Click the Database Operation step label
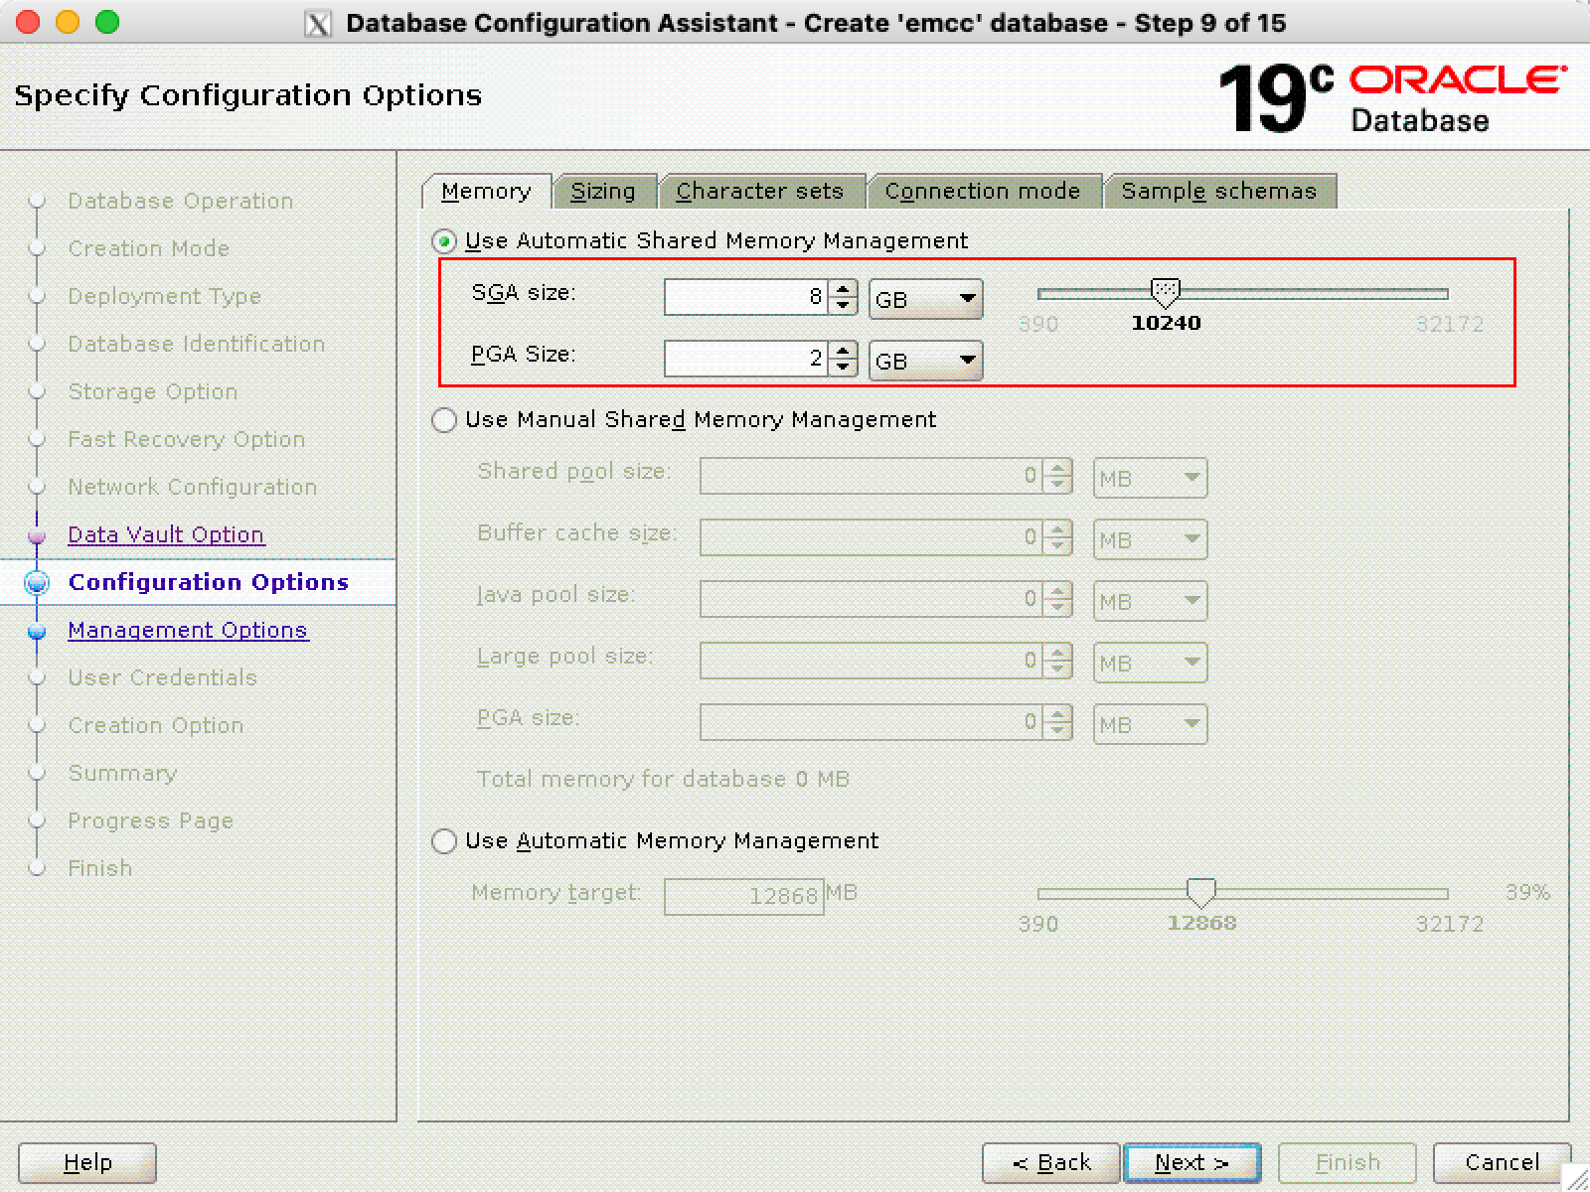This screenshot has height=1192, width=1590. tap(181, 201)
